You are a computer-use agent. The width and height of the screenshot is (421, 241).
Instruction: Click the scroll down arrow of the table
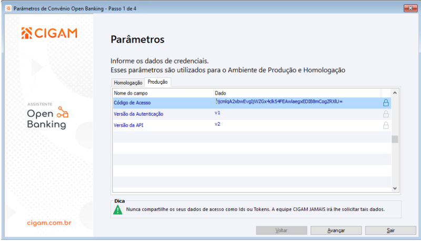point(395,188)
